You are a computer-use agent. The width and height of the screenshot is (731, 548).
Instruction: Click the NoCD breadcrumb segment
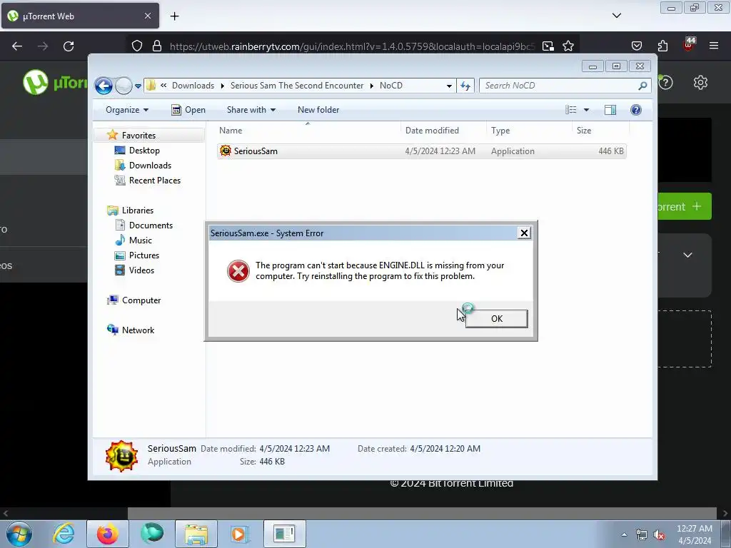391,86
